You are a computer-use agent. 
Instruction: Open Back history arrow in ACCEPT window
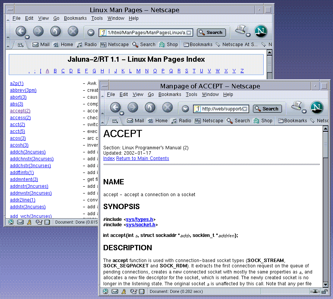[122, 113]
